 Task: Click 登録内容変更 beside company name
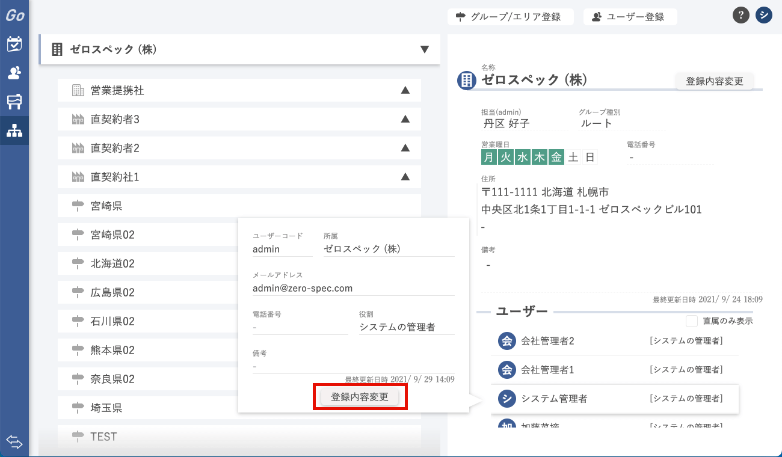pyautogui.click(x=715, y=81)
